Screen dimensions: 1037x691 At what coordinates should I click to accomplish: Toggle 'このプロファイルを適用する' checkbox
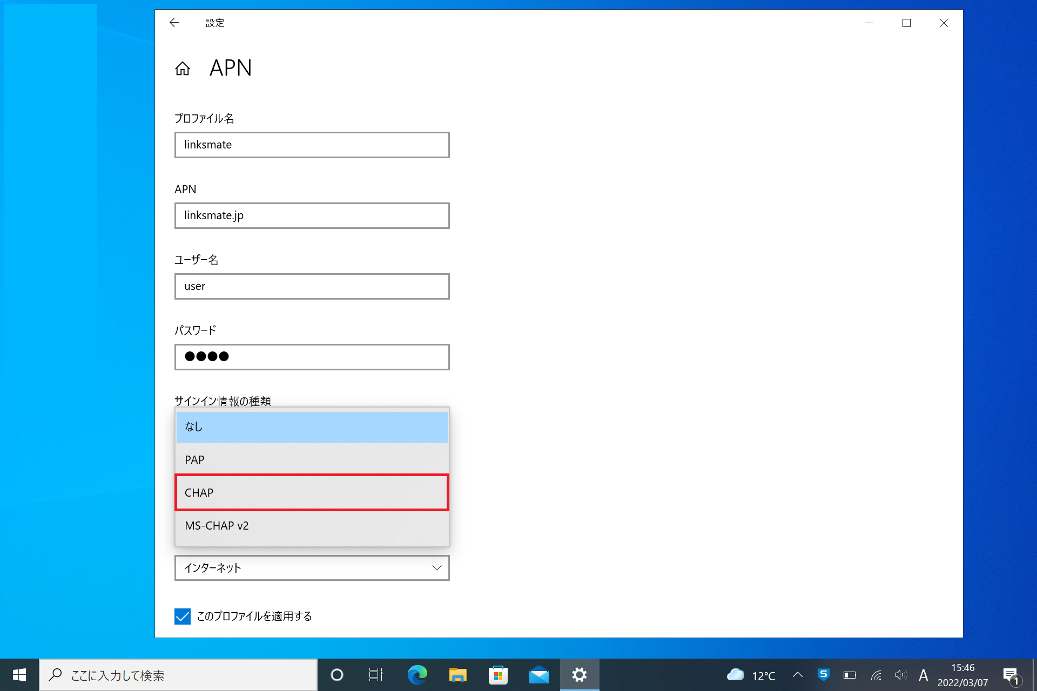(183, 616)
